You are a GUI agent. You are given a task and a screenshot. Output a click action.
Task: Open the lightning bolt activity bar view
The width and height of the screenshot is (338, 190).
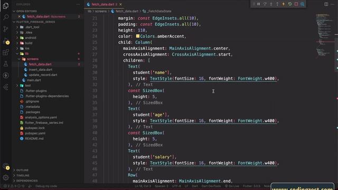pos(6,75)
